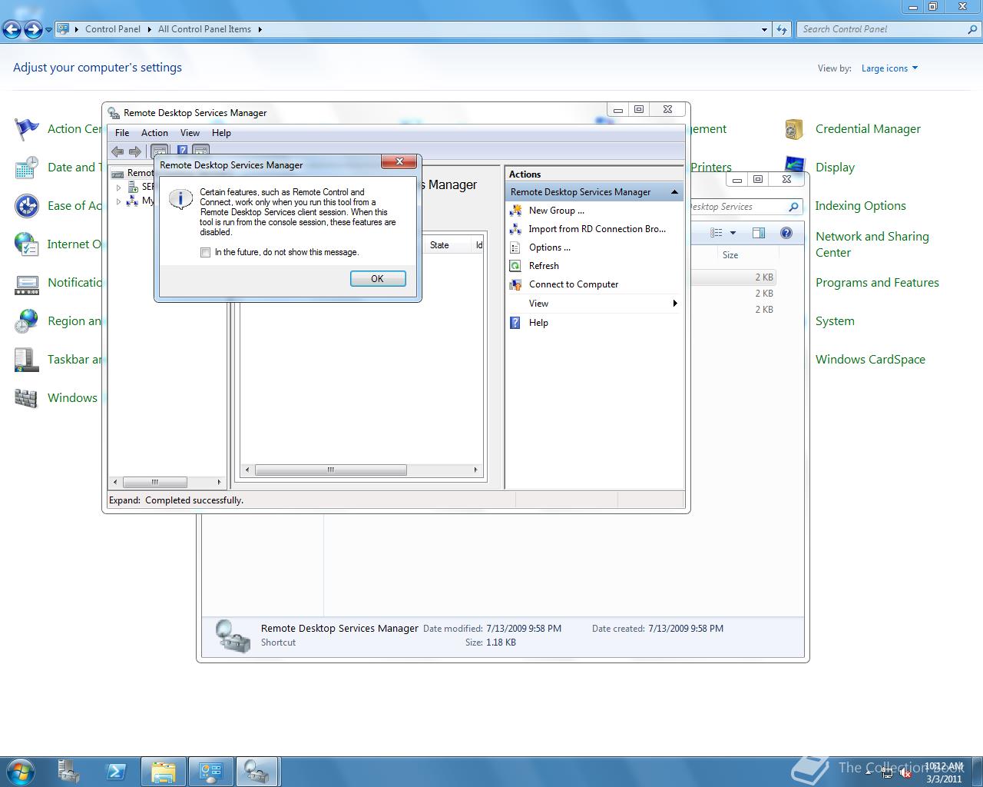This screenshot has width=983, height=787.
Task: Click the Explorer window blue help icon
Action: (x=786, y=233)
